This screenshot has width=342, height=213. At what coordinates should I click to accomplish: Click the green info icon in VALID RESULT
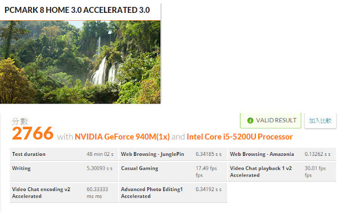click(x=250, y=121)
